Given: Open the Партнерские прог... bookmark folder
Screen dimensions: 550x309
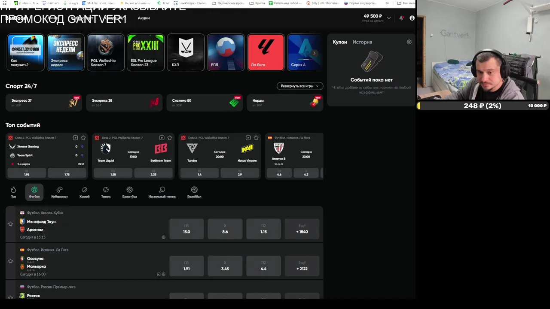Looking at the screenshot, I should 228,3.
